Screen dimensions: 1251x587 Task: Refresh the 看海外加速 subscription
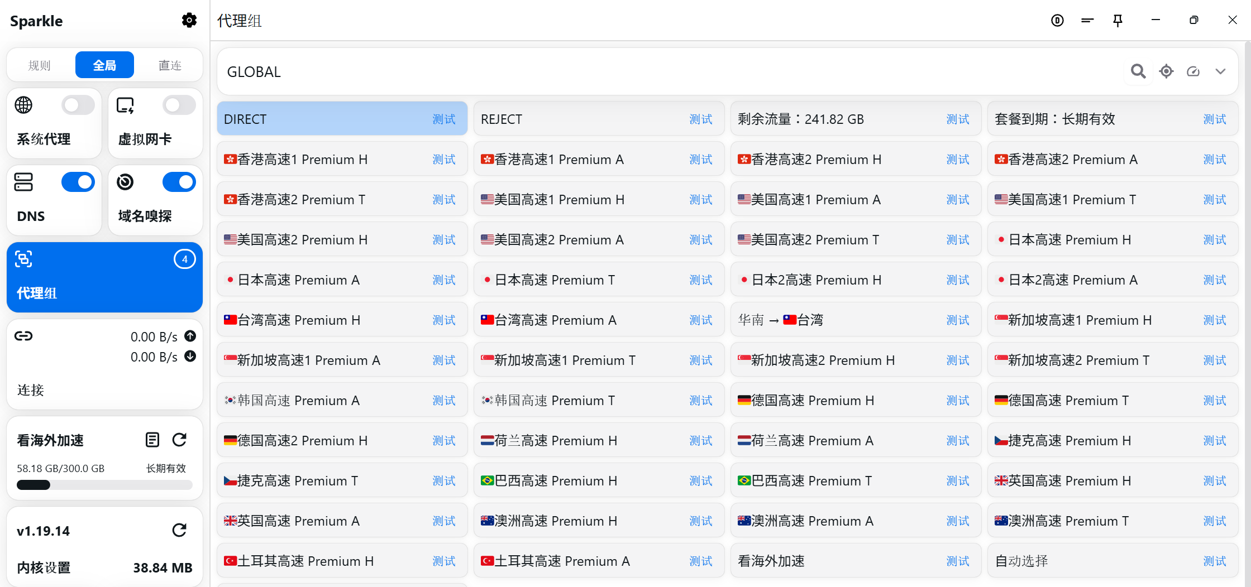coord(179,440)
